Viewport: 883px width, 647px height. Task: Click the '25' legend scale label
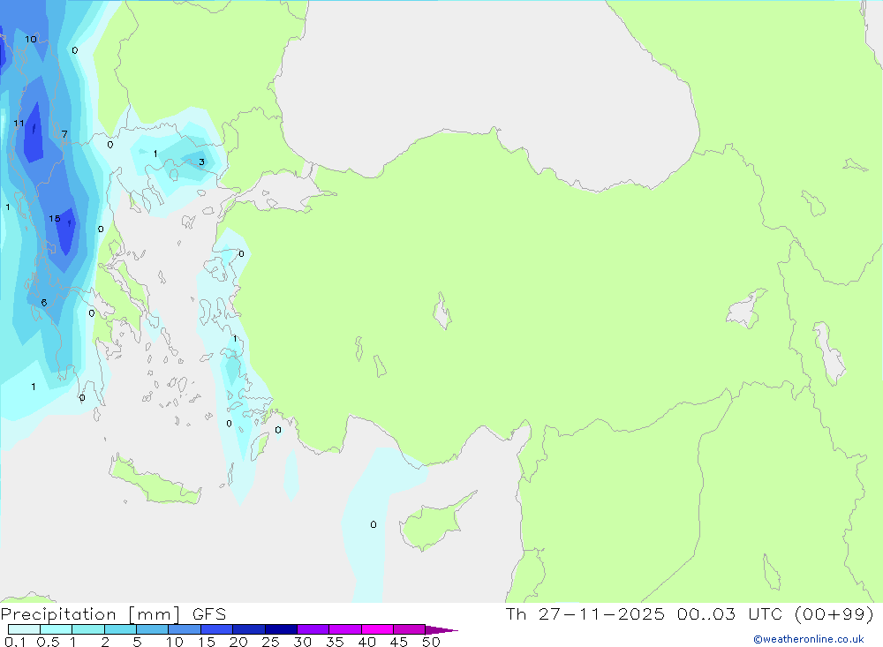[270, 642]
